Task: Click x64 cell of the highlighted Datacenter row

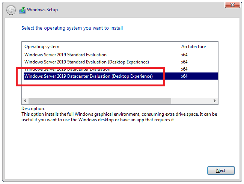Action: click(184, 76)
